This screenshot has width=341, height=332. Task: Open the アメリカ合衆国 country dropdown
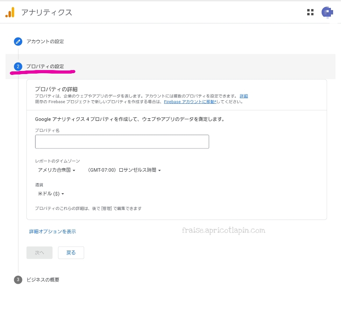(57, 170)
